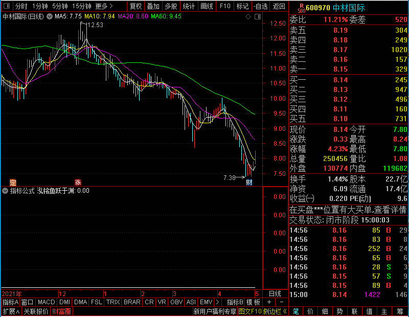
Task: Click the 涨 marker on the chart
Action: point(78,182)
